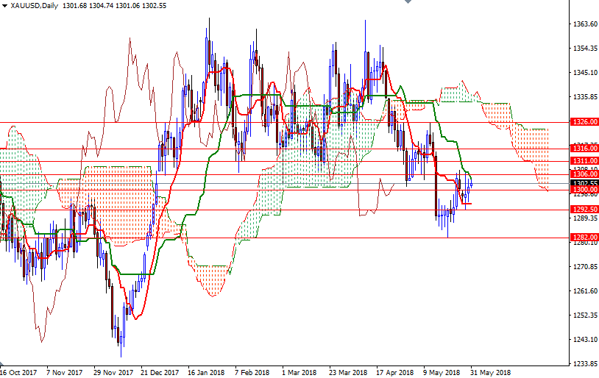
Task: Select the 1316.00 red price level label
Action: pyautogui.click(x=584, y=149)
